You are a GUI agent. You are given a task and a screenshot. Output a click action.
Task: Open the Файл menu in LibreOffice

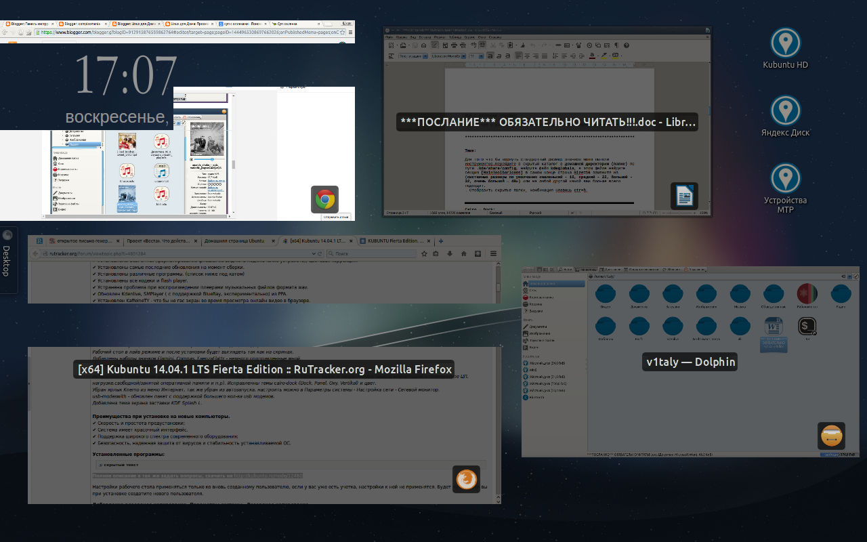coord(389,37)
